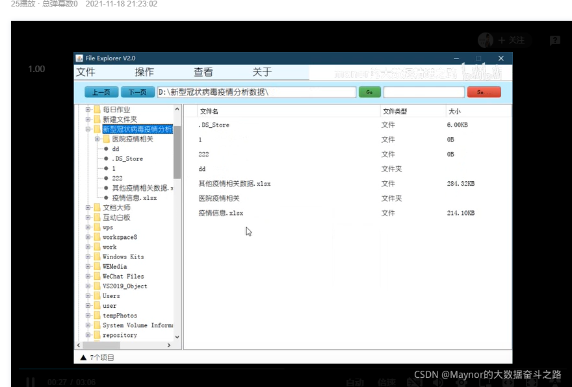This screenshot has width=572, height=387.
Task: Open the 关于 menu
Action: [263, 72]
